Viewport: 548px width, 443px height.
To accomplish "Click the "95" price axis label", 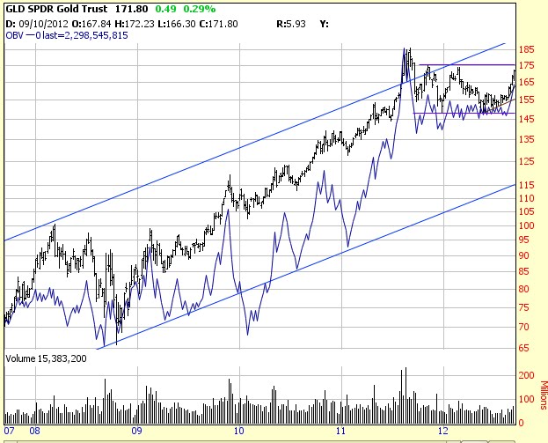I will point(523,240).
